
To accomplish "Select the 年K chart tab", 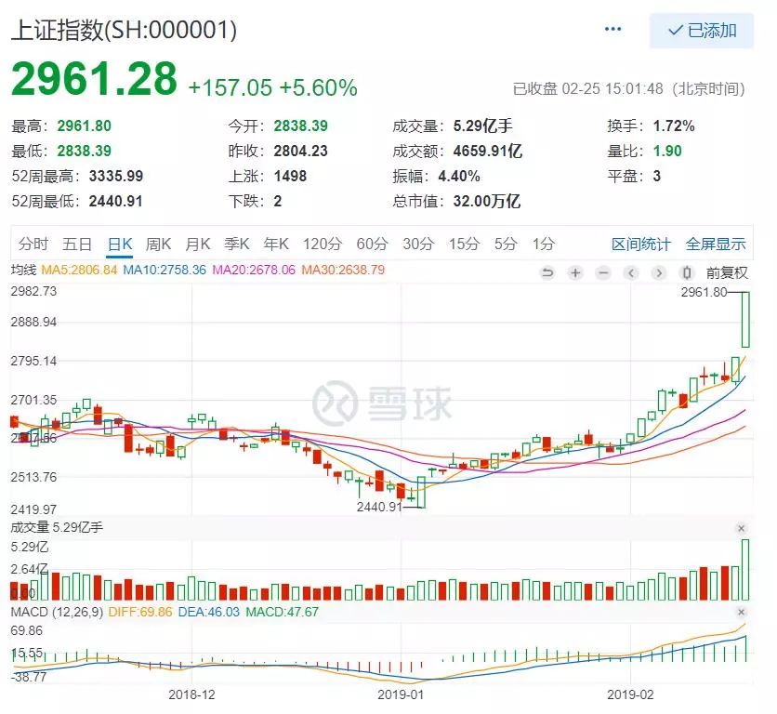I will click(277, 244).
